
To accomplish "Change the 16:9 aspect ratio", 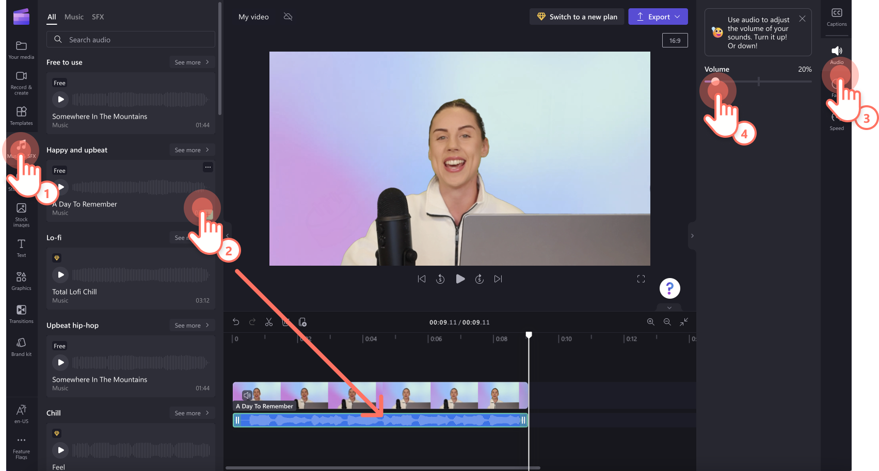I will click(x=675, y=40).
